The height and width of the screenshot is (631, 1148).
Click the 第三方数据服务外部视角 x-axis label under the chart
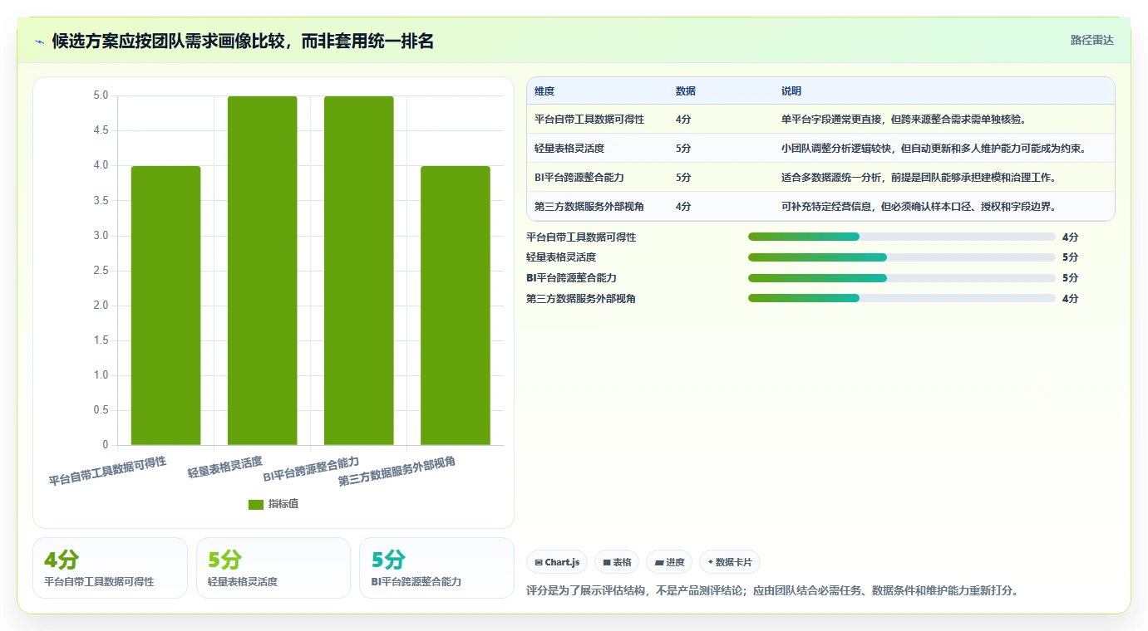click(397, 472)
